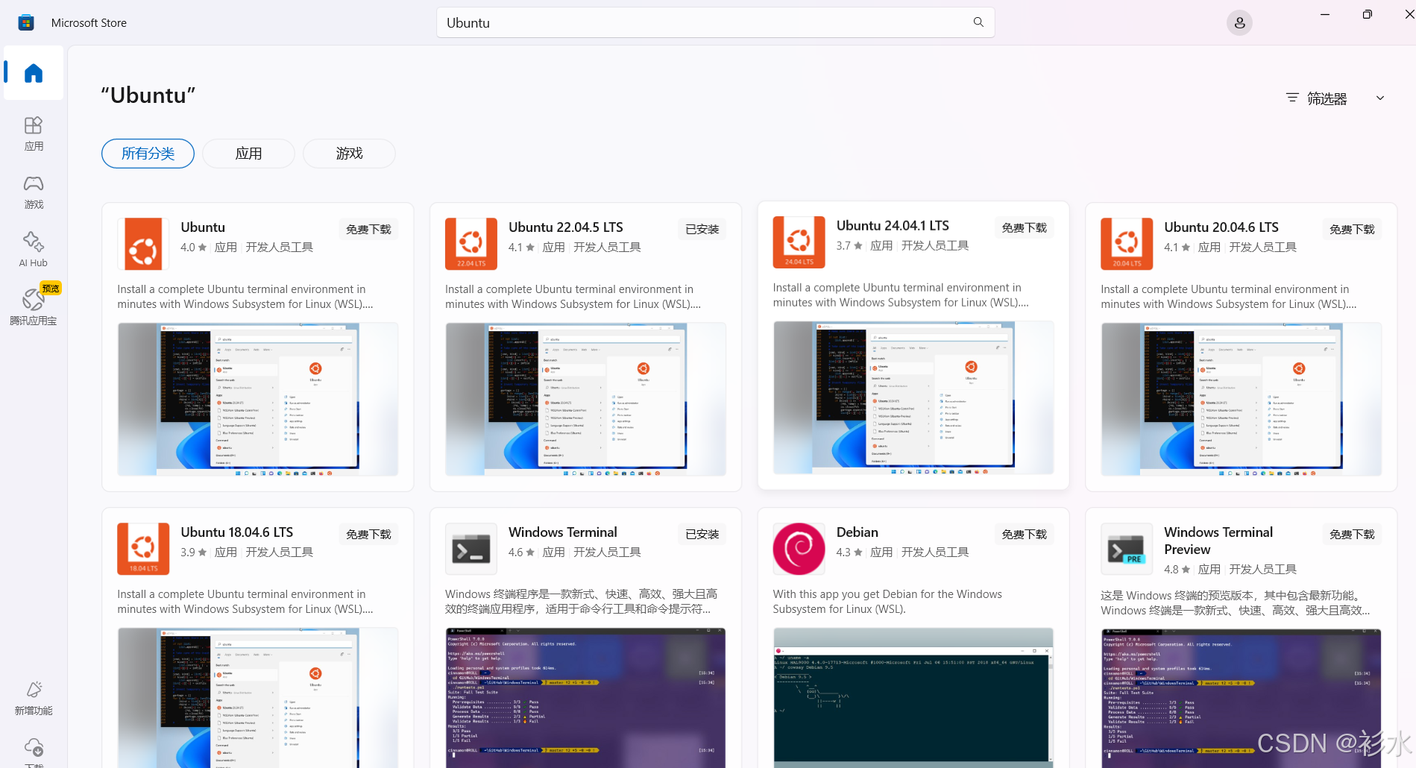
Task: Open Debian terminal screenshot thumbnail
Action: tap(913, 698)
